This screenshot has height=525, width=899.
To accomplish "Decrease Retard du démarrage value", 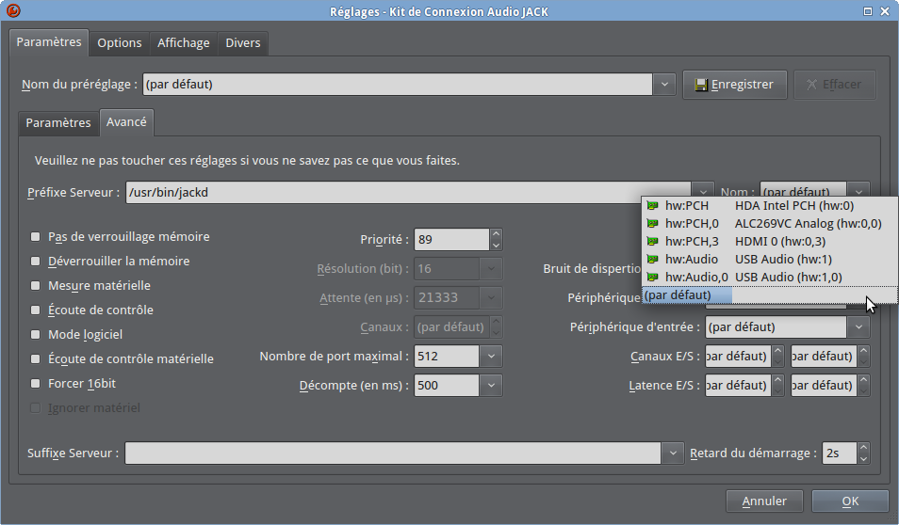I will pyautogui.click(x=863, y=458).
